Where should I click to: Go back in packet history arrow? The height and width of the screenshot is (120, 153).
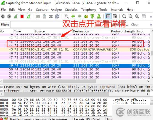(x=73, y=16)
